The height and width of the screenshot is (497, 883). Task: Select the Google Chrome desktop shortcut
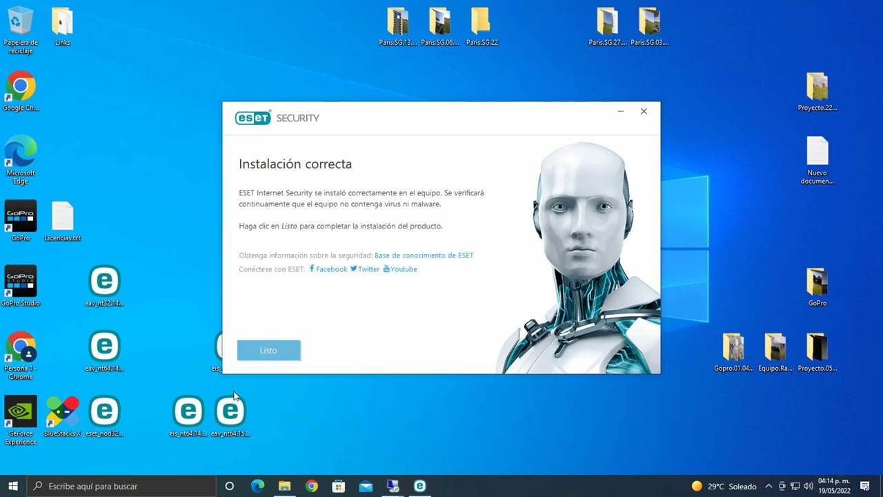click(x=21, y=90)
